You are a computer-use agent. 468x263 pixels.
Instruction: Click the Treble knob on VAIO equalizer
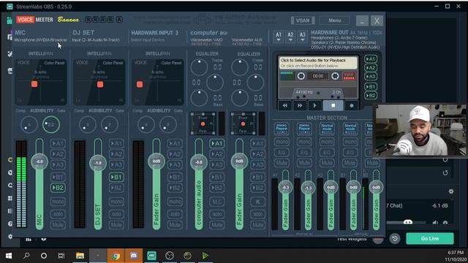[199, 67]
